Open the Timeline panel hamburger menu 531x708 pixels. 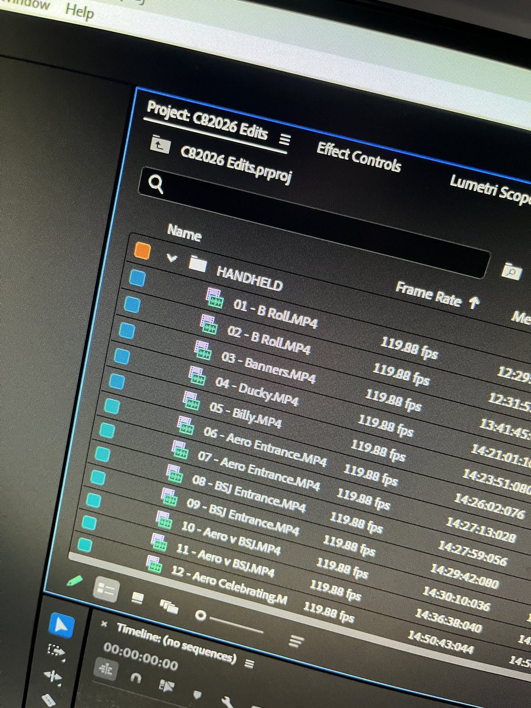coord(250,664)
